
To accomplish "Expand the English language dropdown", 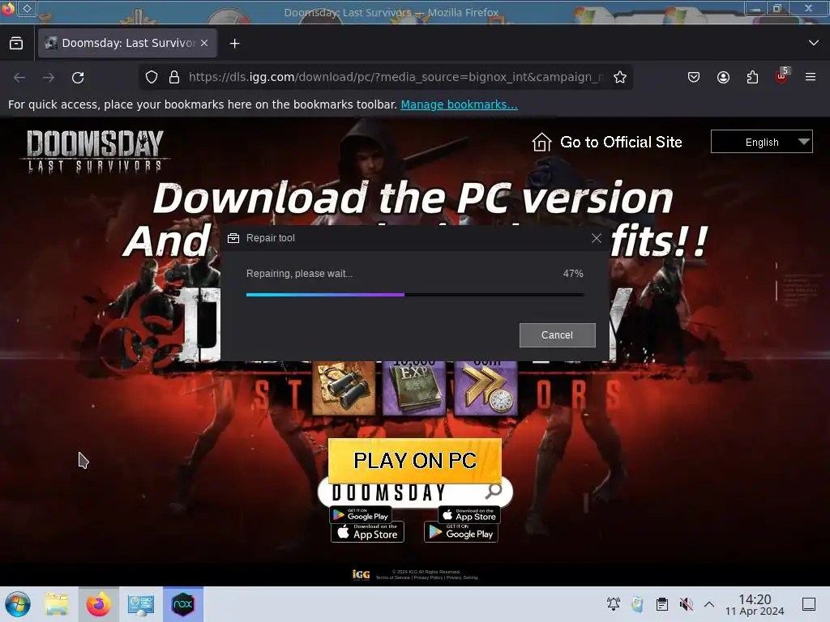I will 762,142.
